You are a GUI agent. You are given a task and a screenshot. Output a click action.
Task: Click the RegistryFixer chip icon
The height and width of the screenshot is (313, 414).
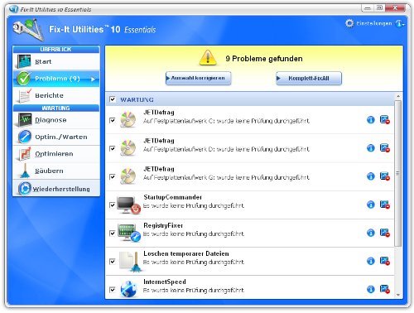[x=128, y=233]
